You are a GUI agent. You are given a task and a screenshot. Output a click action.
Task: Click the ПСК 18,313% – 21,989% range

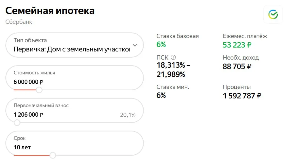[x=173, y=70]
